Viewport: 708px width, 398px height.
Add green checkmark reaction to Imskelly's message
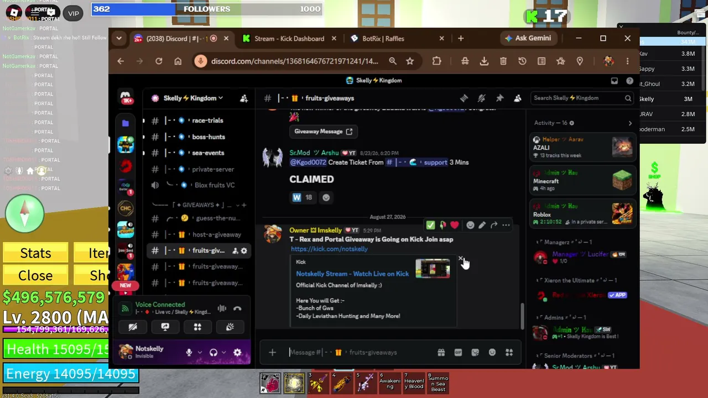click(x=430, y=225)
